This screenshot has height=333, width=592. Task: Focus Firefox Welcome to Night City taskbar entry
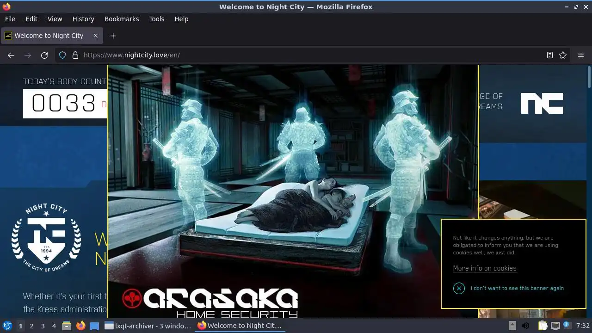240,326
